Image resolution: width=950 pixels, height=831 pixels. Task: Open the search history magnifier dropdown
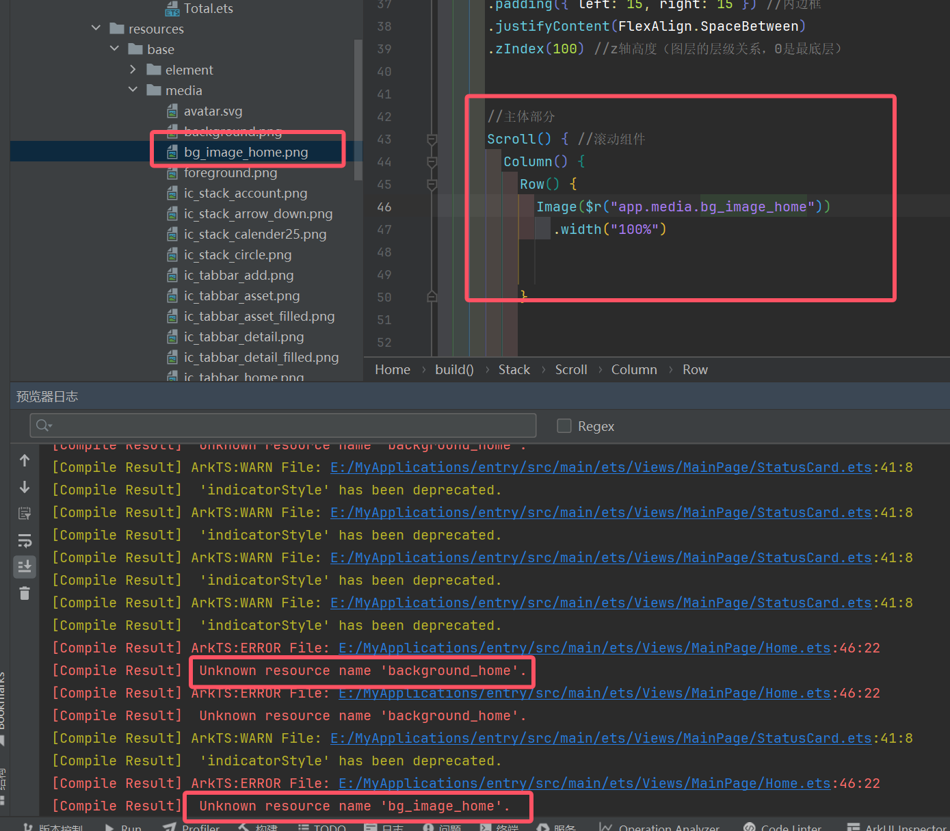click(44, 425)
